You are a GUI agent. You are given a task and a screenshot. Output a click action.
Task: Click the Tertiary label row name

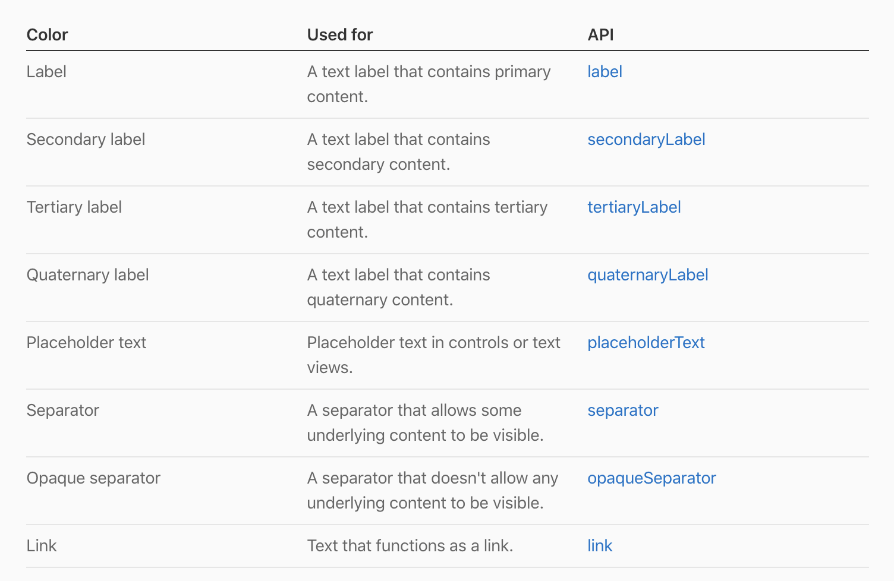point(74,207)
